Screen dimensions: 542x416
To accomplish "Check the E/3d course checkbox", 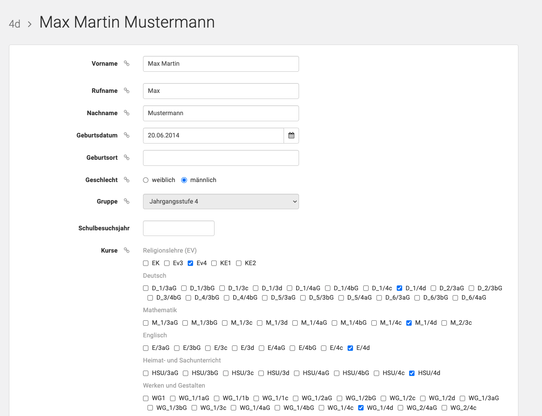I will point(234,348).
